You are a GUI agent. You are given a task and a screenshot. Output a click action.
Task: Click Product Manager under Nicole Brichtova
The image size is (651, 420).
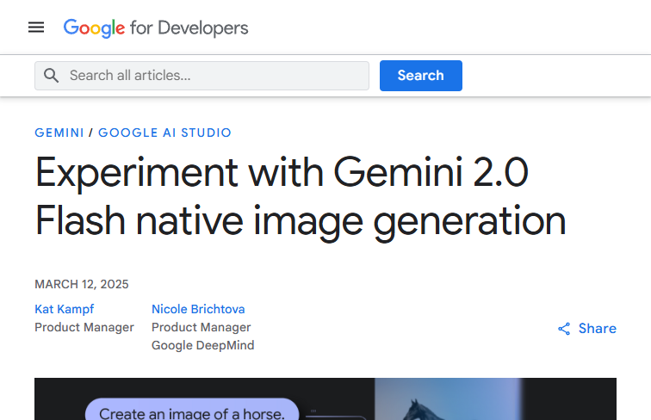coord(201,327)
